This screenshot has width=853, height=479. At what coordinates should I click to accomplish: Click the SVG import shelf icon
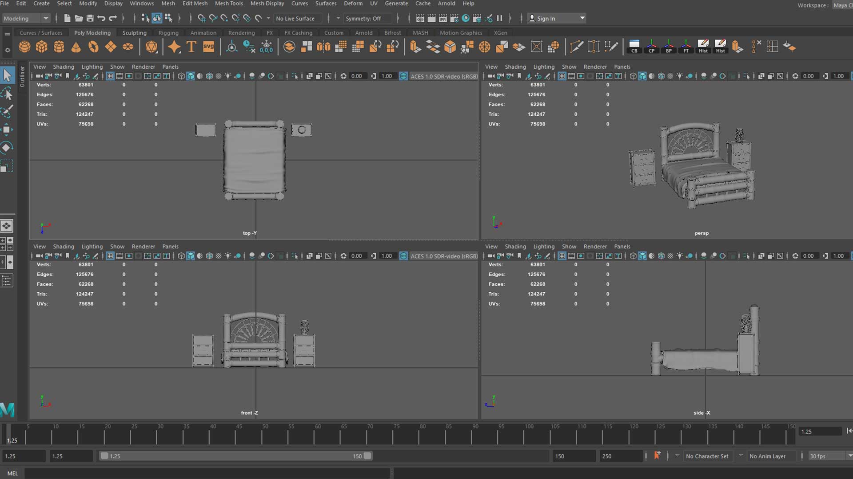[x=208, y=47]
